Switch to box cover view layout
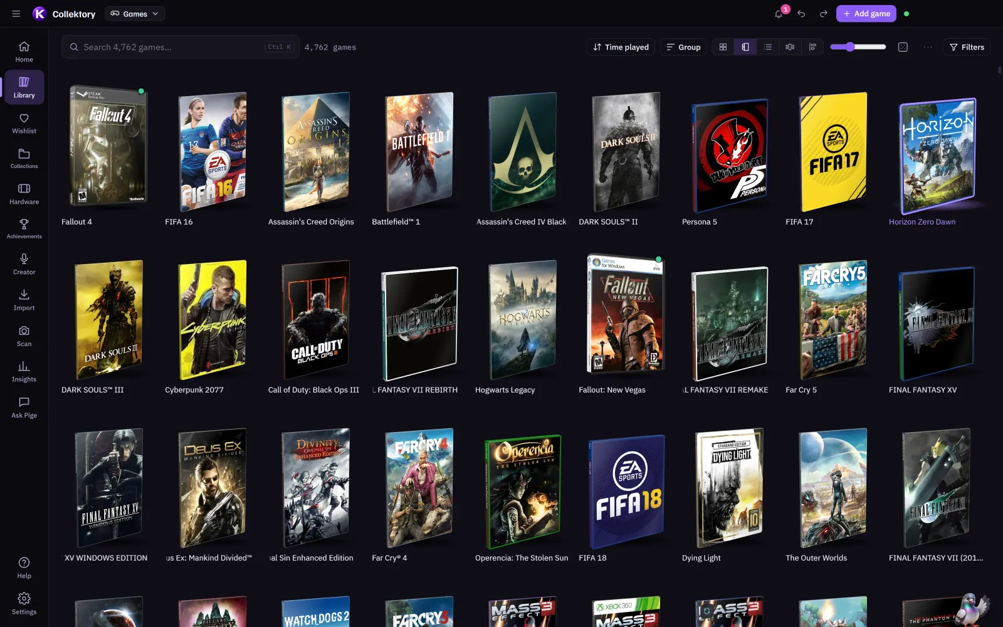This screenshot has width=1003, height=627. coord(745,47)
